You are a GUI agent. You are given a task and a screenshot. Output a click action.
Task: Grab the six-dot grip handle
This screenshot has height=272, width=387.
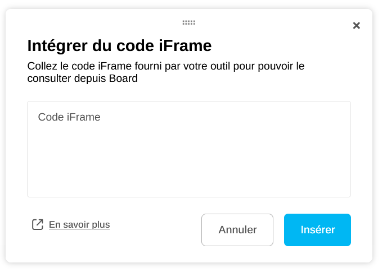(188, 23)
